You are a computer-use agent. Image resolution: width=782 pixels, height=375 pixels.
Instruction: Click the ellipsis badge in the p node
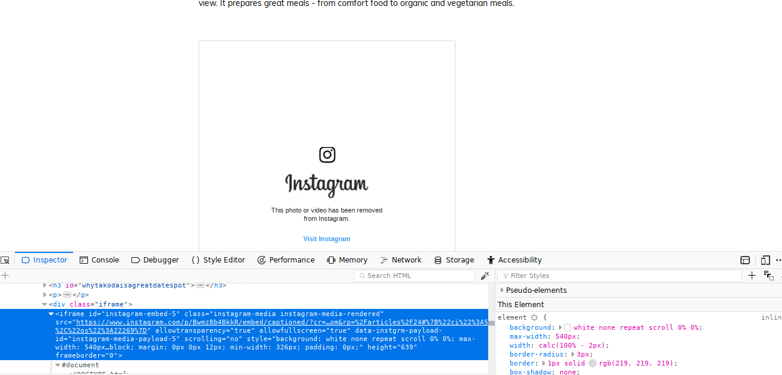(67, 295)
